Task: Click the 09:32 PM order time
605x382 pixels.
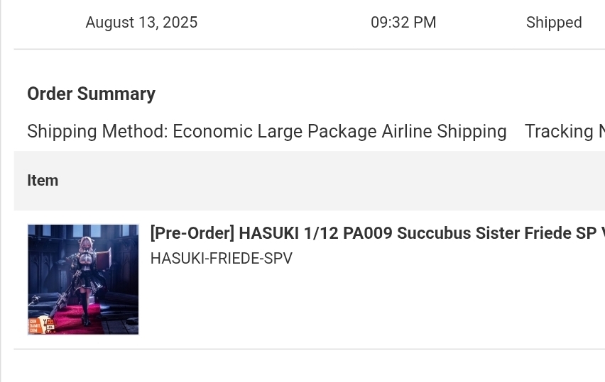Action: 403,23
